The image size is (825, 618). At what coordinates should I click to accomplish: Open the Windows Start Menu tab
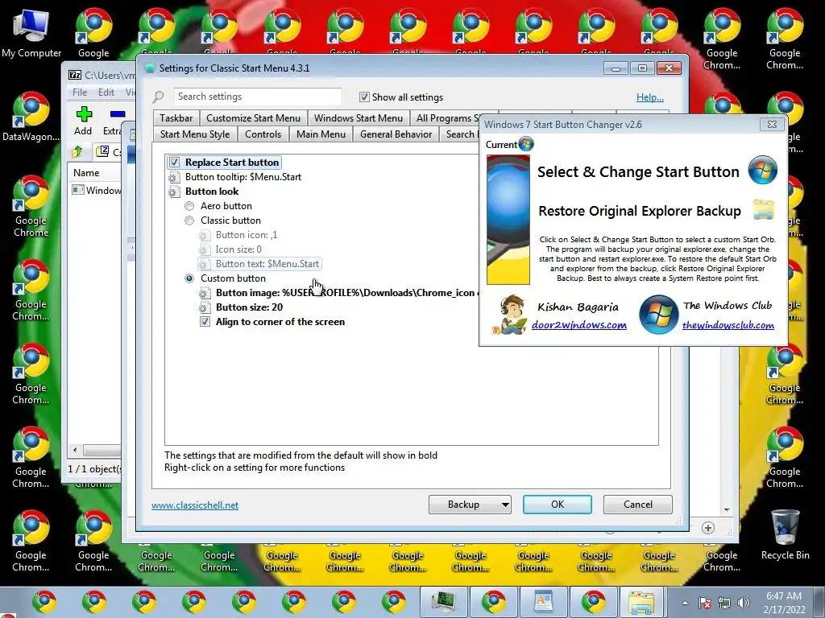pyautogui.click(x=359, y=118)
